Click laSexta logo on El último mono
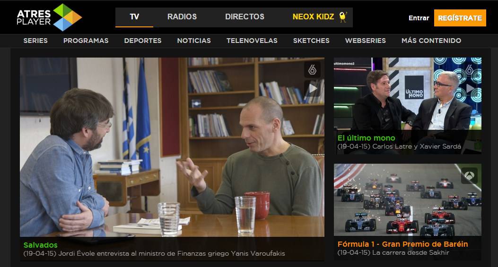Image resolution: width=498 pixels, height=267 pixels. point(470,69)
